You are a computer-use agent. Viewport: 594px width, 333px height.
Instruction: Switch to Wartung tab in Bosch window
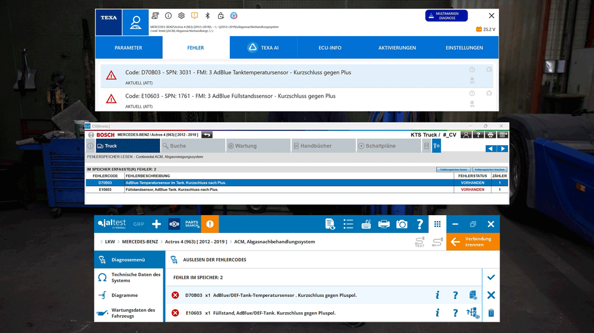pos(258,146)
